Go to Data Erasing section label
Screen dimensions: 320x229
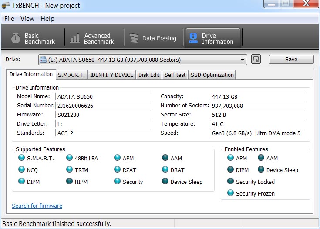pyautogui.click(x=159, y=38)
